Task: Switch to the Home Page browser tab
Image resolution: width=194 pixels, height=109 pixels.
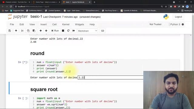Action: (x=46, y=2)
